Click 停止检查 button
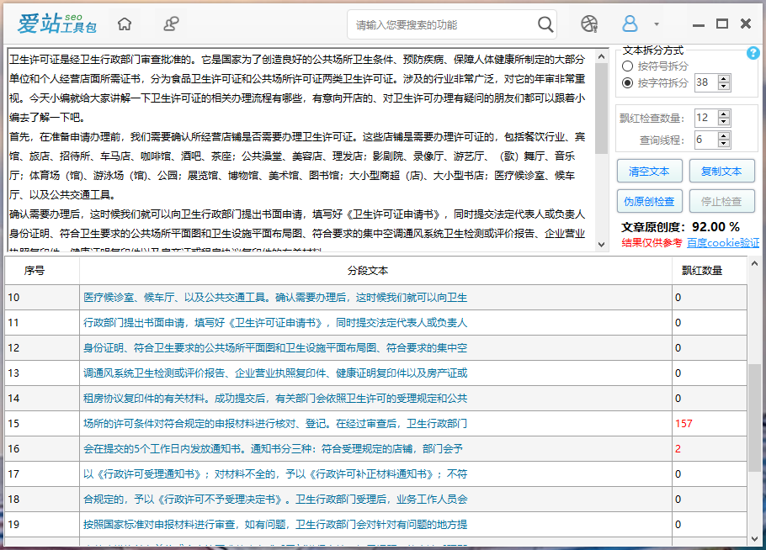The width and height of the screenshot is (766, 550). click(x=721, y=201)
